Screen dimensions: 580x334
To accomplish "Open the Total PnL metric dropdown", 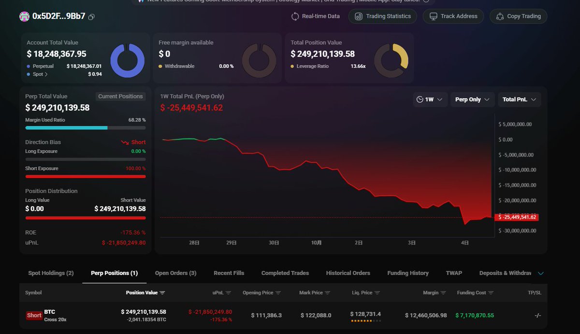I will click(520, 100).
